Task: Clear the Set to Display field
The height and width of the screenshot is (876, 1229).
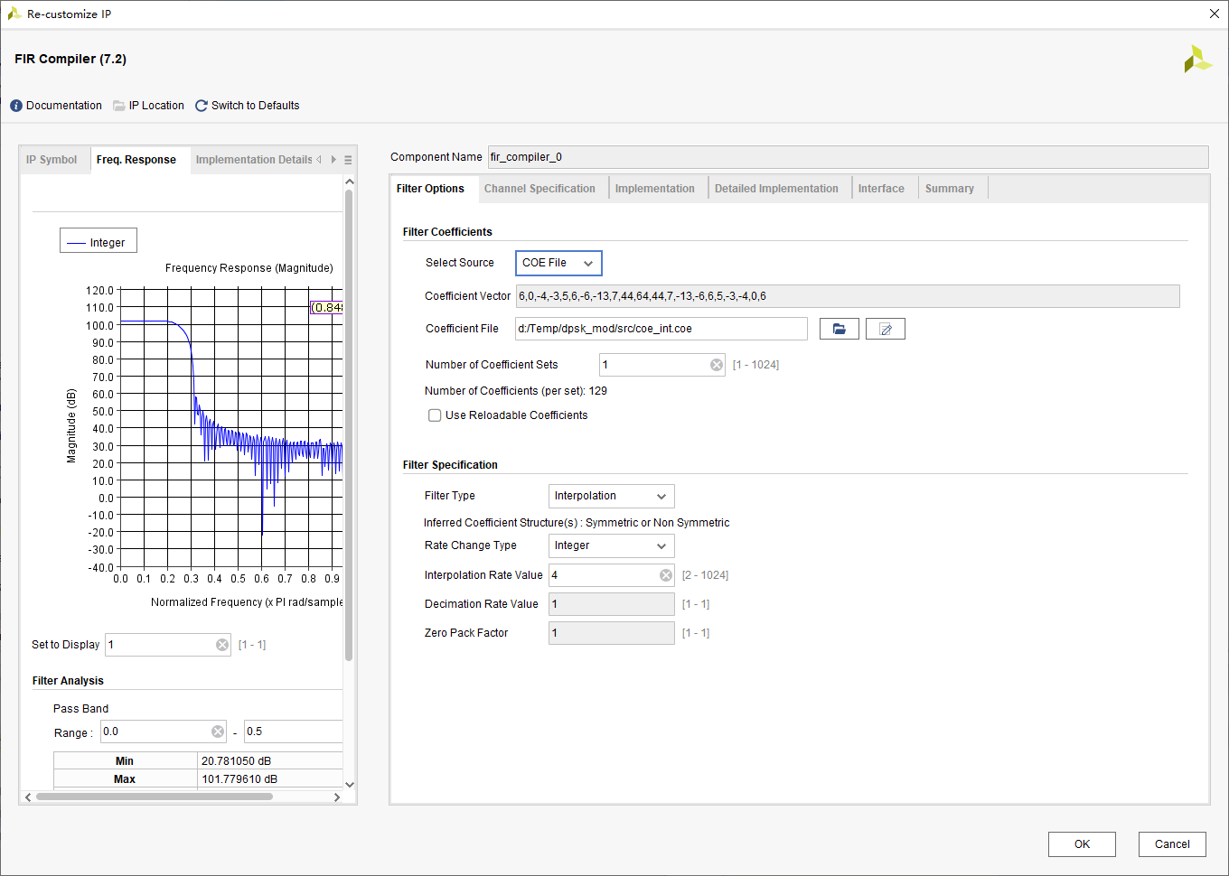Action: tap(222, 645)
